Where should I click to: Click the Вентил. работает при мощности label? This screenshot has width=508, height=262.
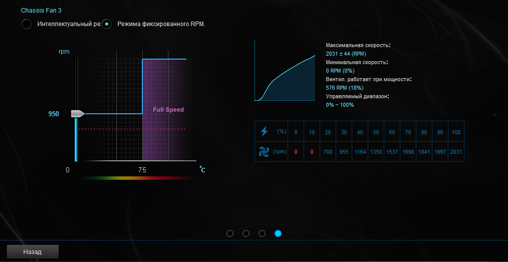(x=369, y=79)
